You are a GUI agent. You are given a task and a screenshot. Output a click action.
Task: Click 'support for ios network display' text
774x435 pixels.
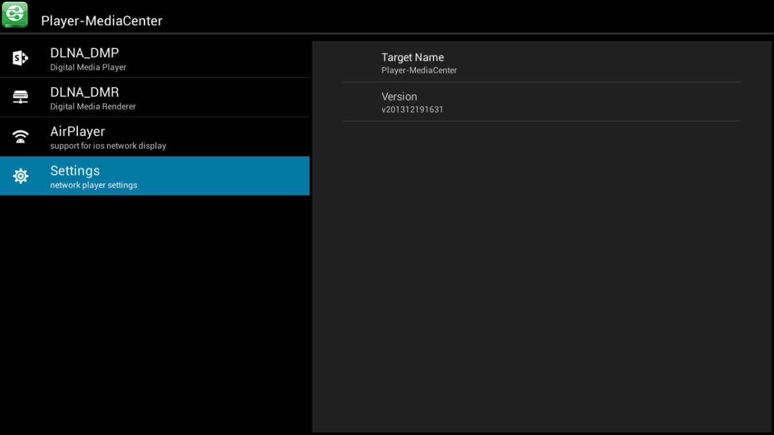(108, 146)
